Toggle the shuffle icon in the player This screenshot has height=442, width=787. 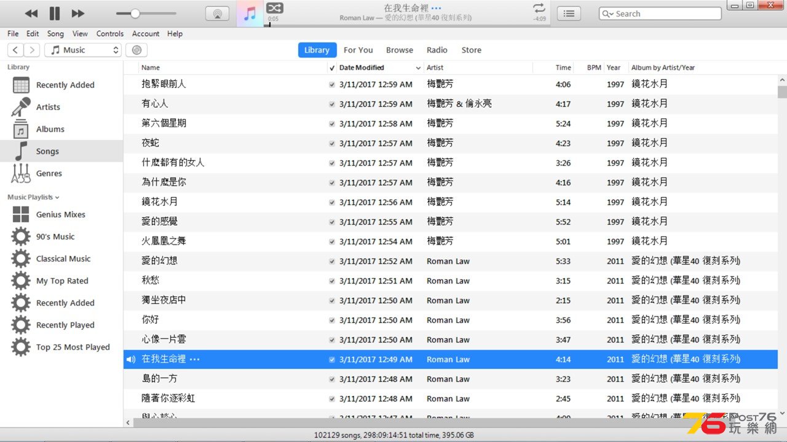pos(274,8)
